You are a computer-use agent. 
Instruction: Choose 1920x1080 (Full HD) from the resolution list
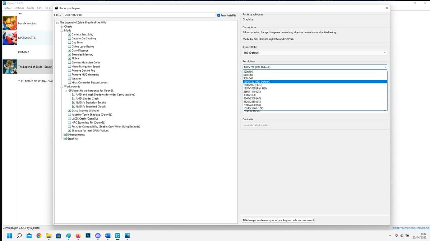tap(255, 88)
